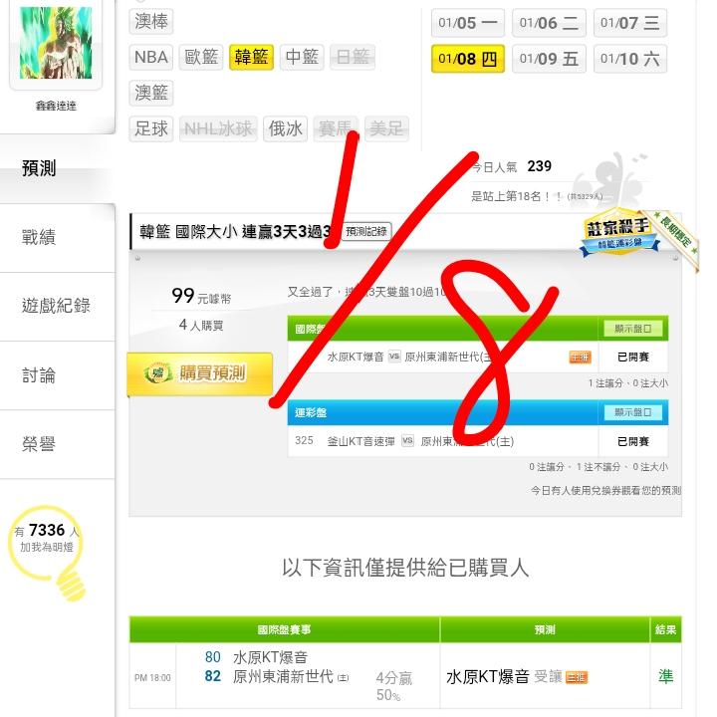Click the user avatar thumbnail
The image size is (717, 717).
point(56,43)
